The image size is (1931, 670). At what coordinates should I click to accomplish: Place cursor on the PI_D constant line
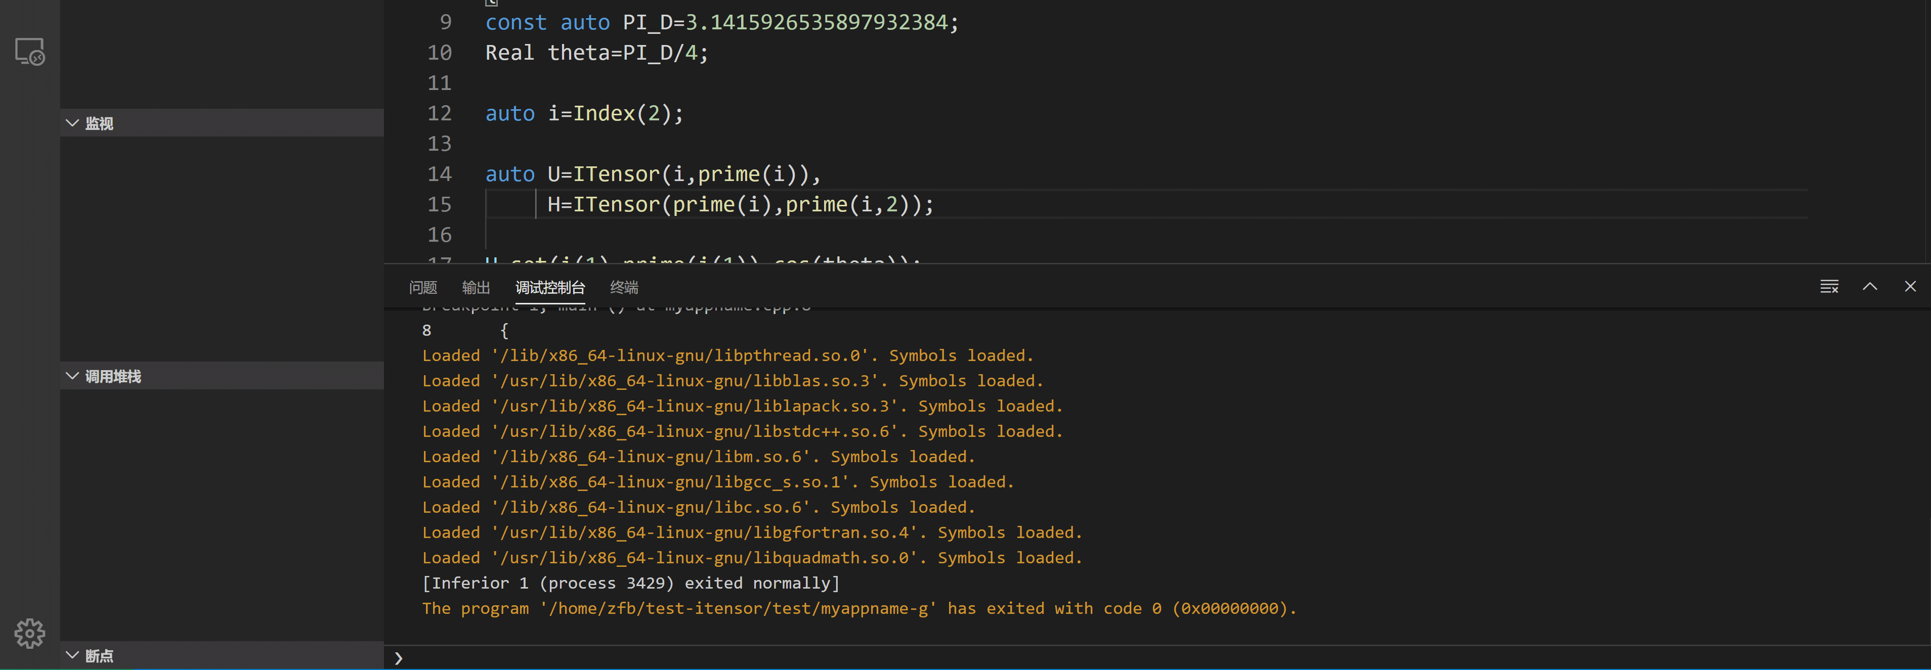click(721, 22)
